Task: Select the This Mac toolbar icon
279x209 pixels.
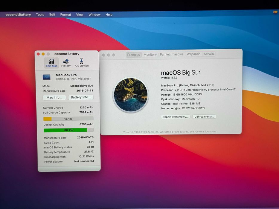Action: coord(51,63)
